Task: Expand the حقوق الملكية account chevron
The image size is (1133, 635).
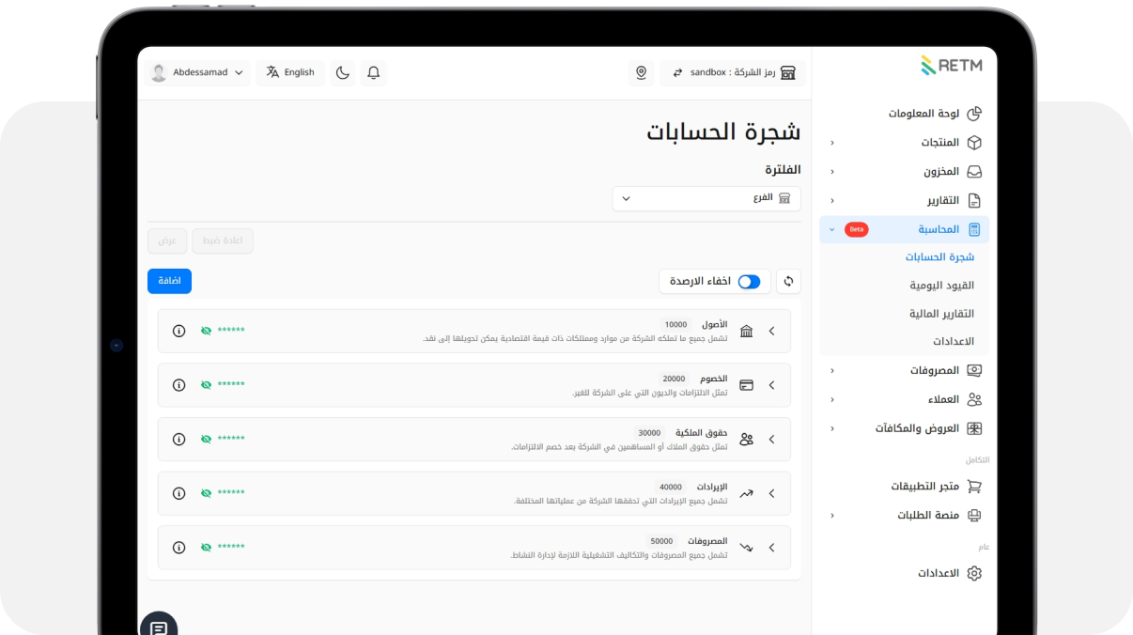Action: pyautogui.click(x=772, y=439)
